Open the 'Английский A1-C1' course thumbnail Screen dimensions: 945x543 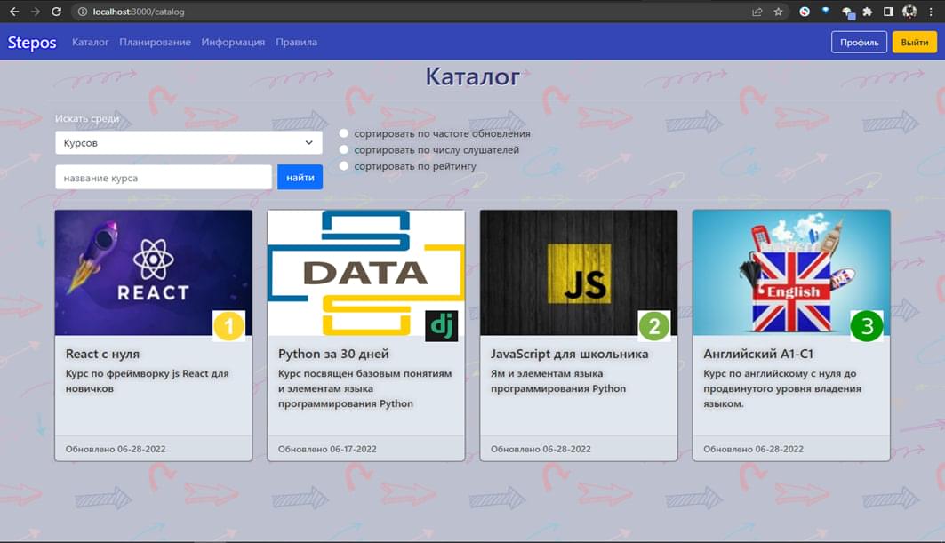[790, 273]
